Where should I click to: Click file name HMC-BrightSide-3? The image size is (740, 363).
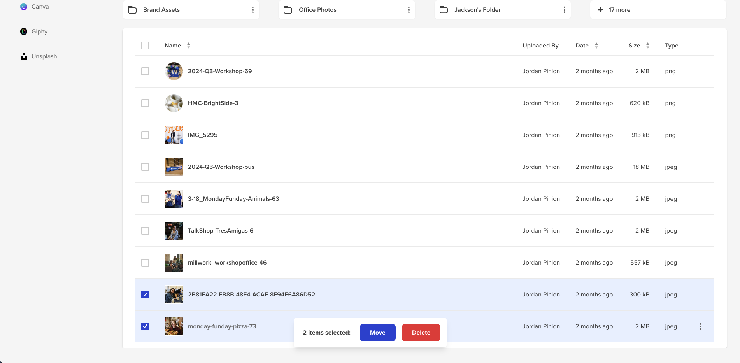213,103
